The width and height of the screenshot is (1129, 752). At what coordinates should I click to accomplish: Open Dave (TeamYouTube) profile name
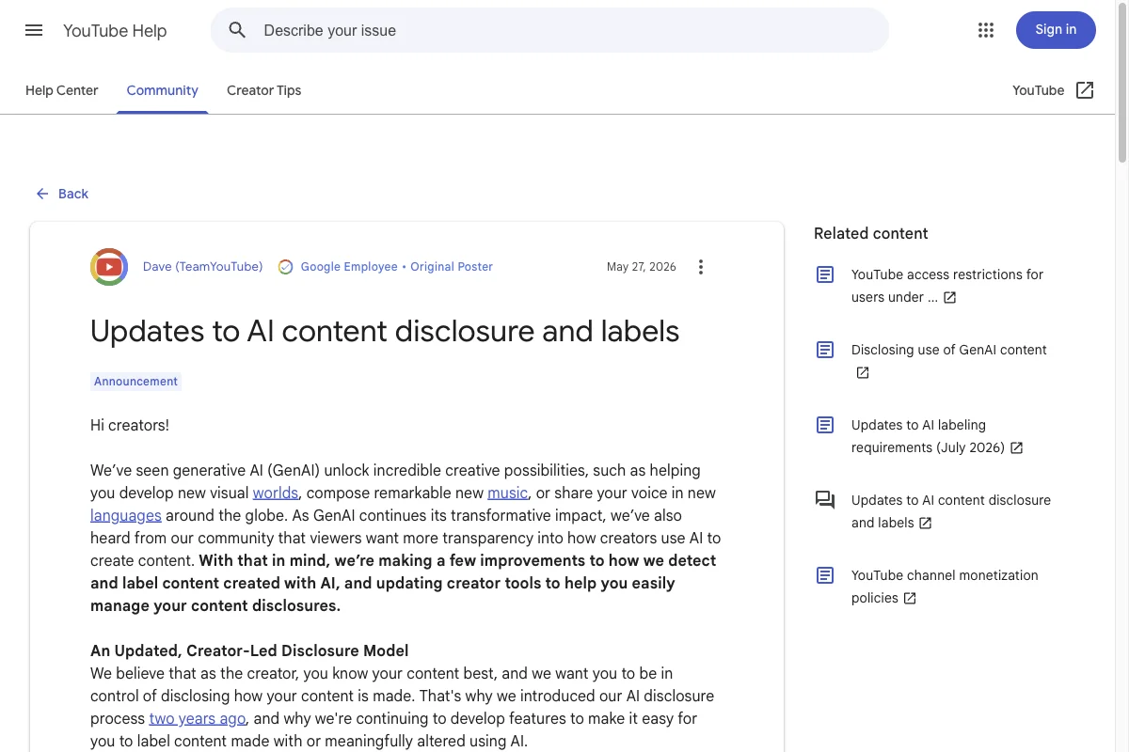[203, 267]
